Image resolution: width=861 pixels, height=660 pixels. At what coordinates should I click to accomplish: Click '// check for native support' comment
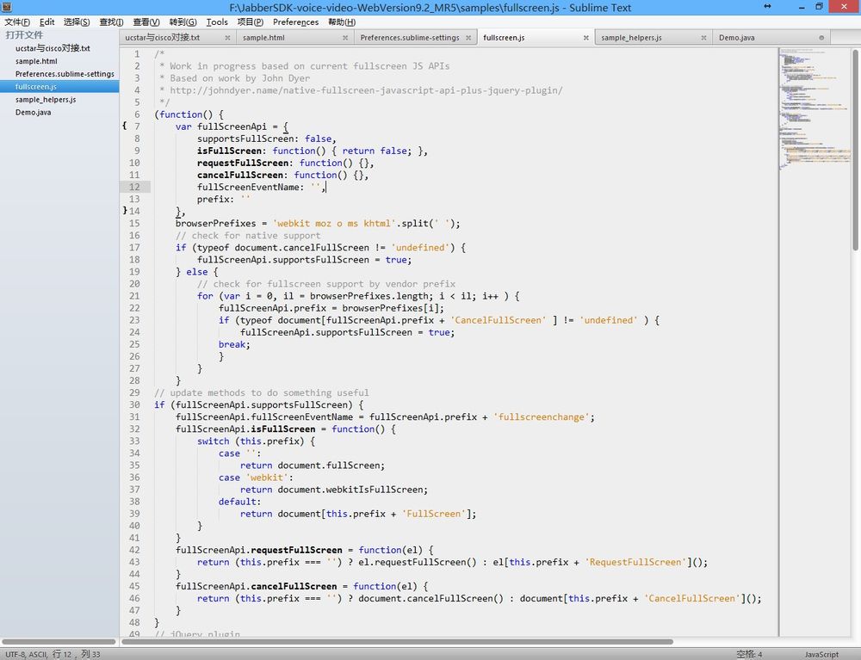248,236
